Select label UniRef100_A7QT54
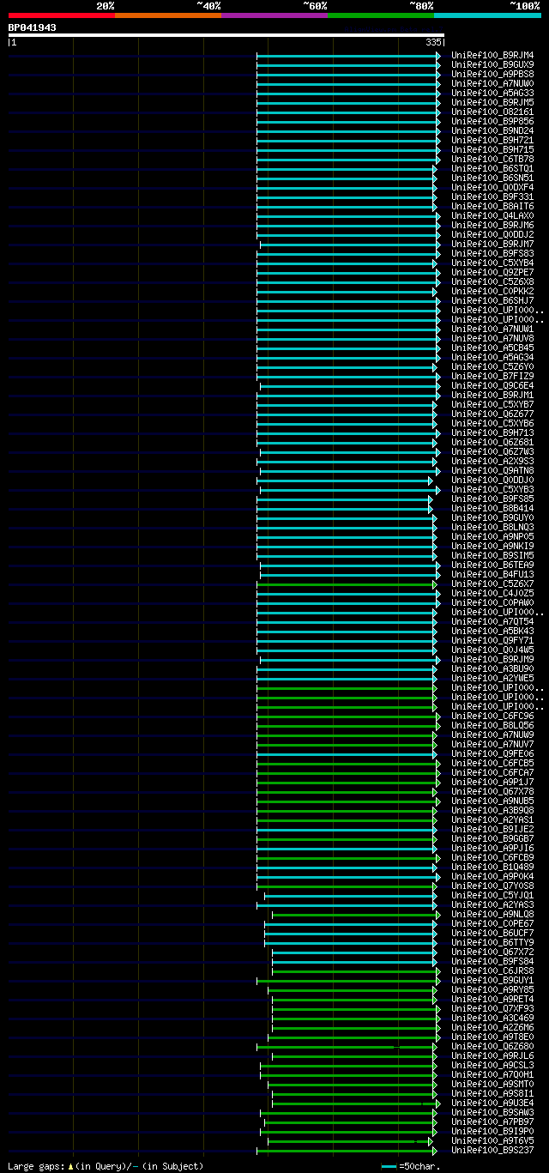The height and width of the screenshot is (1173, 549). (x=492, y=622)
